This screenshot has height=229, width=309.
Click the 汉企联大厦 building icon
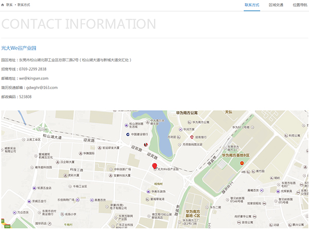58,162
